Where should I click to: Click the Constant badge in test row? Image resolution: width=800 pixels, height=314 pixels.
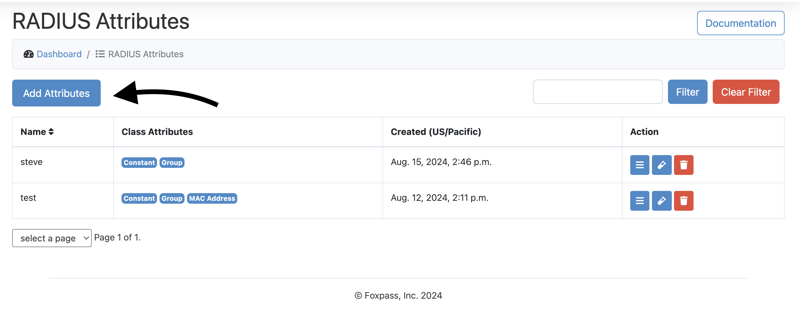(x=139, y=198)
